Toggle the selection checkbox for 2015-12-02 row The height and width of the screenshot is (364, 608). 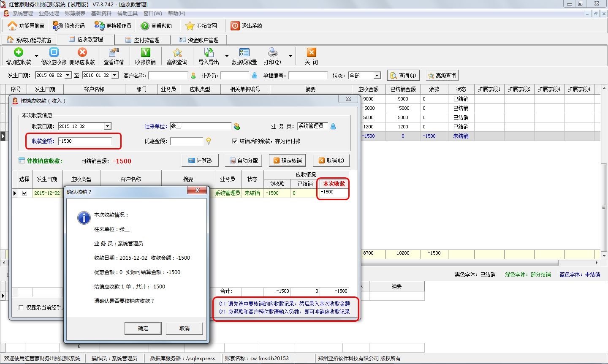pos(25,193)
